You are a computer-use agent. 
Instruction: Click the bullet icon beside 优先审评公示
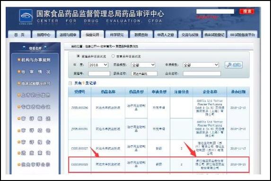[19, 164]
